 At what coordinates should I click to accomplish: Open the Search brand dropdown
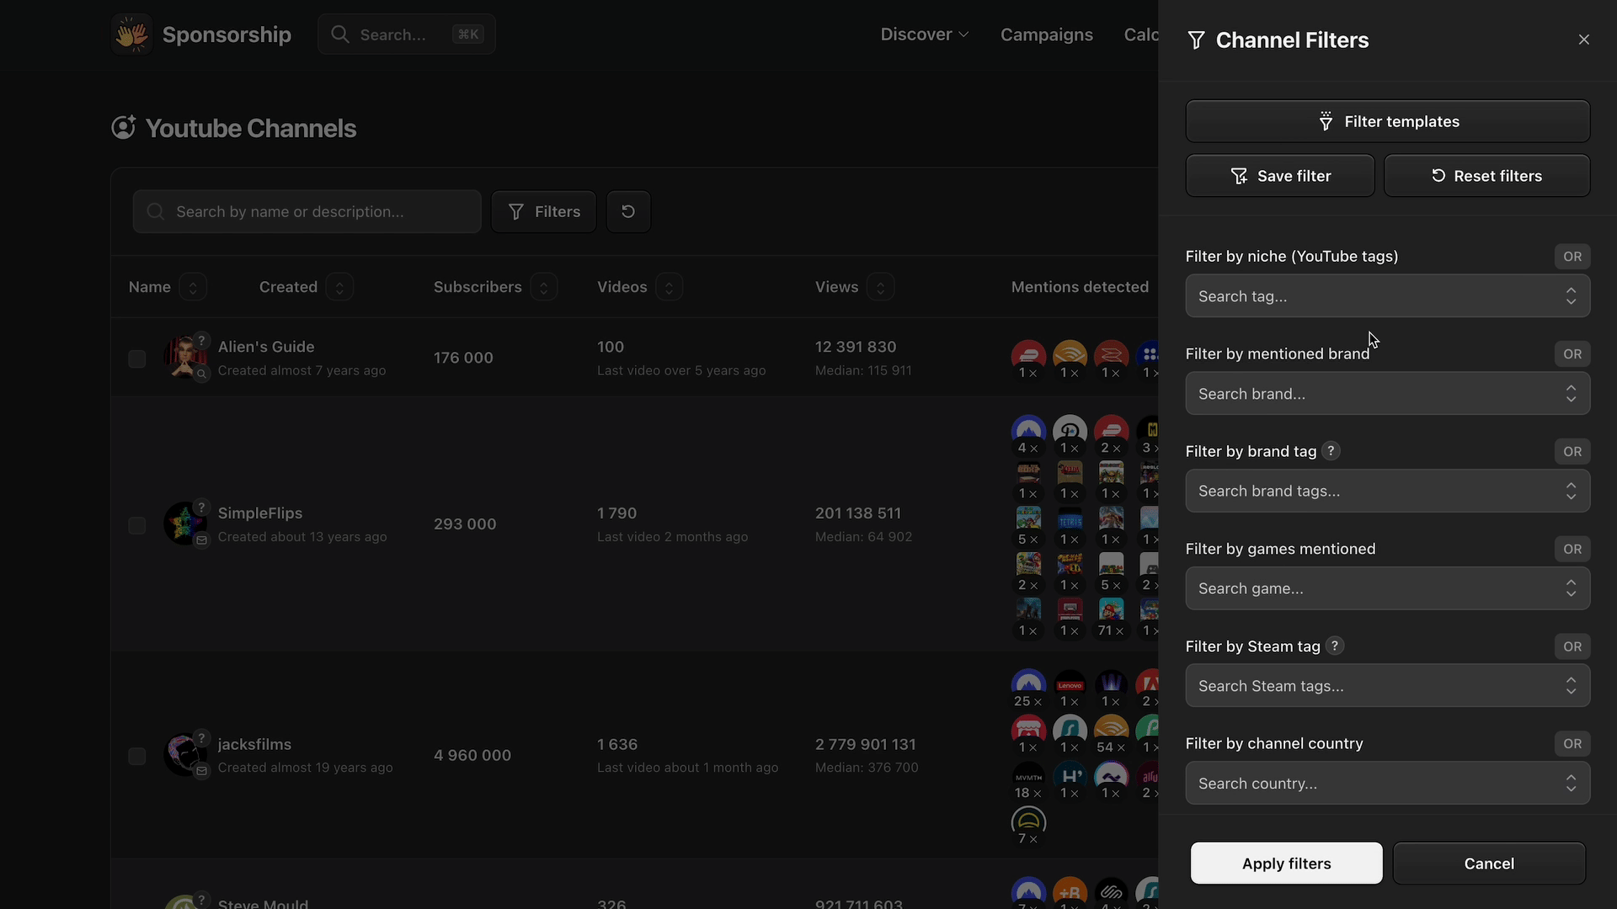(1387, 394)
